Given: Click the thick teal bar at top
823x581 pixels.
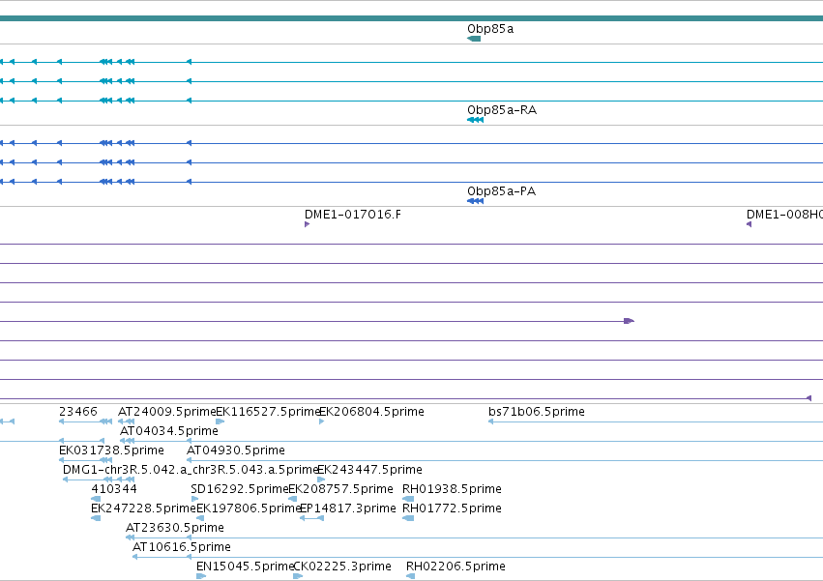Looking at the screenshot, I should [412, 18].
